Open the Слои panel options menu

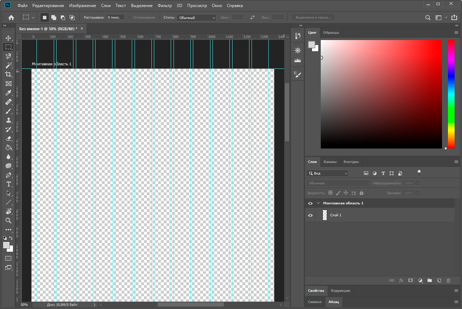(456, 162)
